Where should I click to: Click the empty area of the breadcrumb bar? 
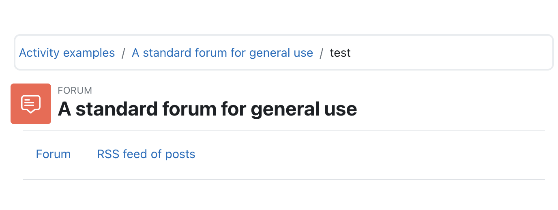pos(450,53)
